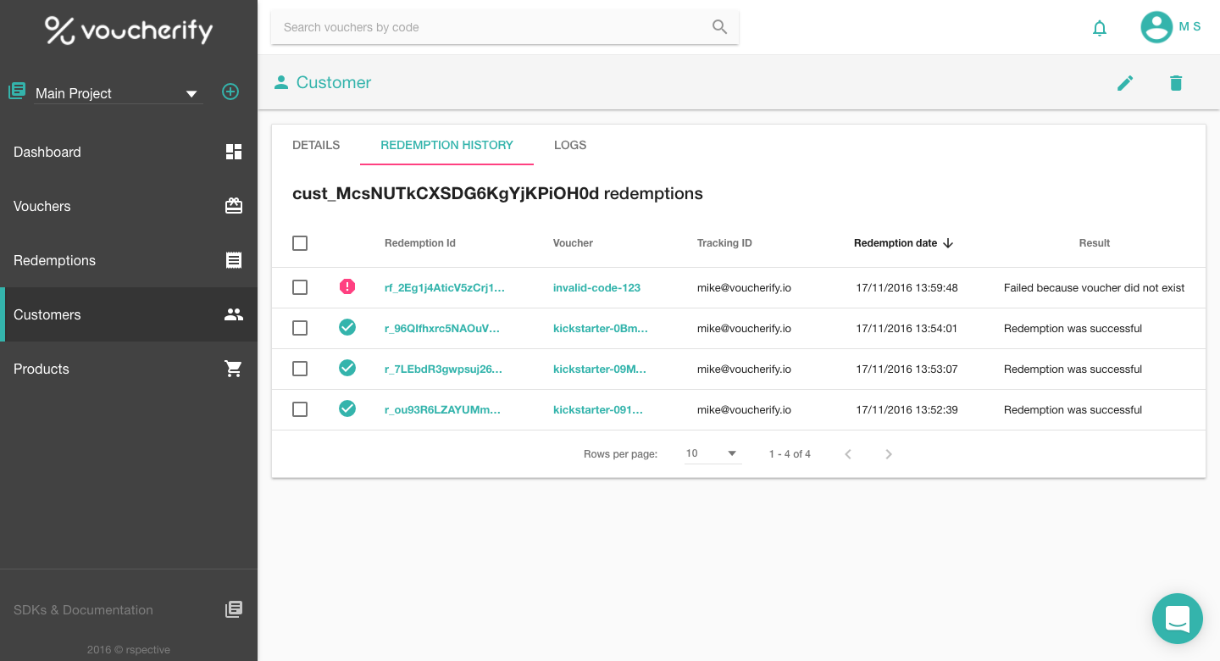Click the Voucherify logo
Screen dimensions: 1220x661
(129, 31)
